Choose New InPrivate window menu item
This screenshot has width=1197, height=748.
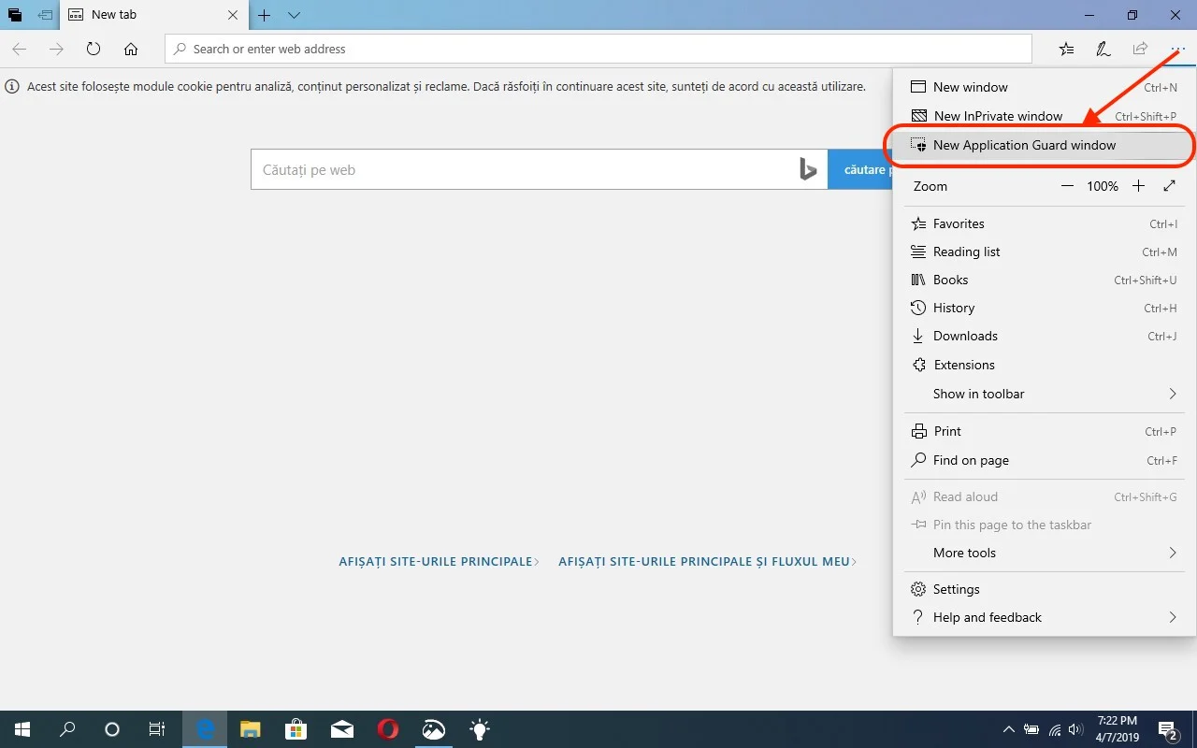(998, 116)
